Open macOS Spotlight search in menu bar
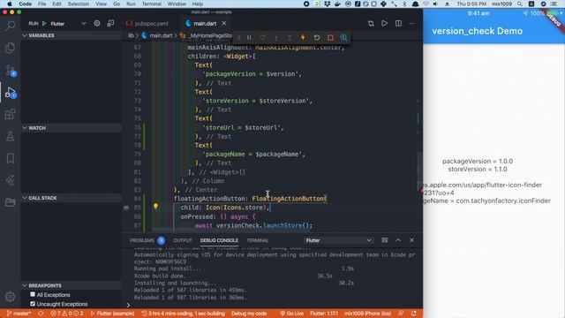This screenshot has height=318, width=565. (520, 4)
